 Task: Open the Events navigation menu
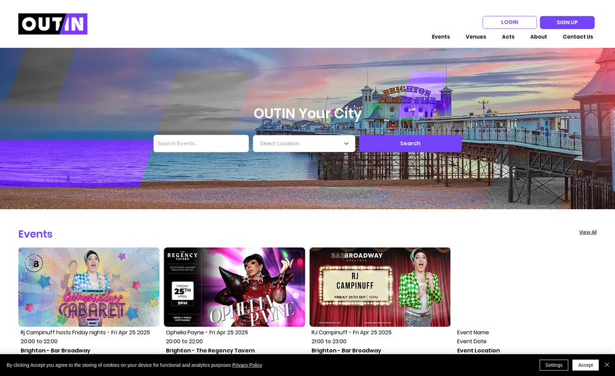pyautogui.click(x=441, y=37)
